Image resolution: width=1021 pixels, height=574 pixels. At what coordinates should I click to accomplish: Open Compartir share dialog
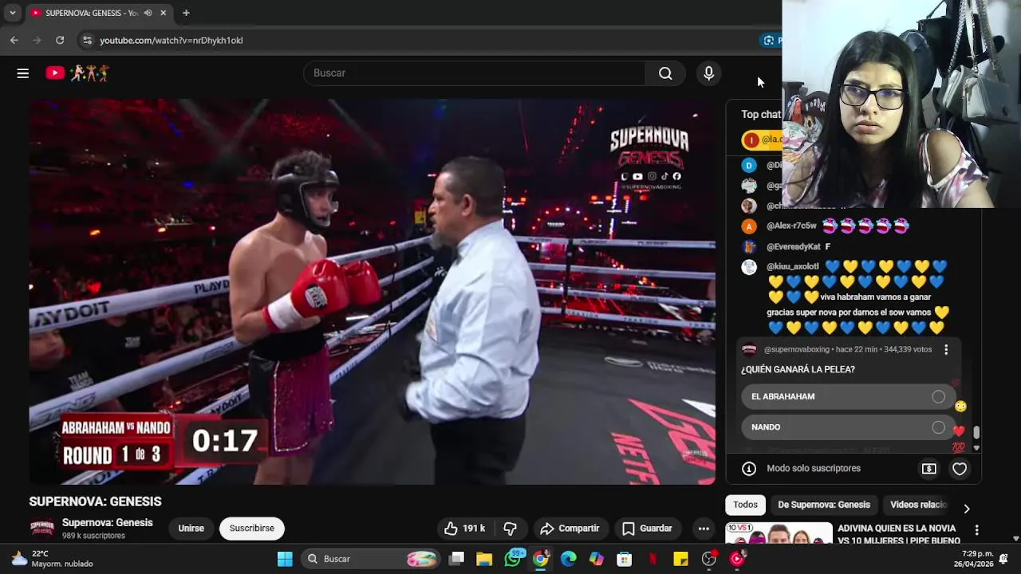tap(570, 529)
